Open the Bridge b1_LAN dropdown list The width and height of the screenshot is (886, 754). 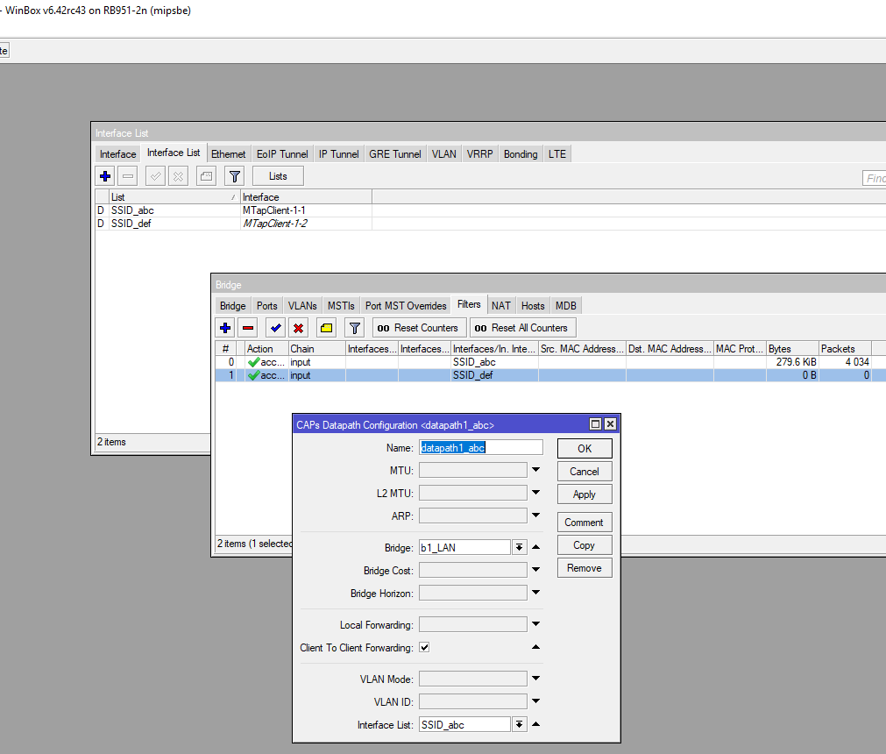click(x=519, y=547)
